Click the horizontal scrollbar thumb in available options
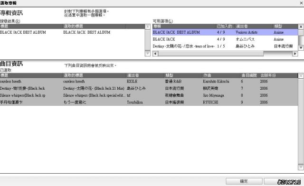The image size is (304, 186). click(211, 54)
